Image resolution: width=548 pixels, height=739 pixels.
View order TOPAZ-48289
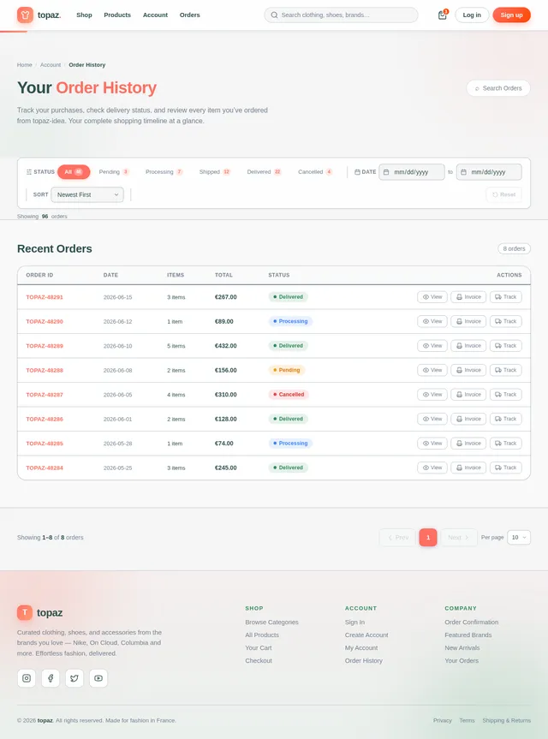pyautogui.click(x=432, y=346)
